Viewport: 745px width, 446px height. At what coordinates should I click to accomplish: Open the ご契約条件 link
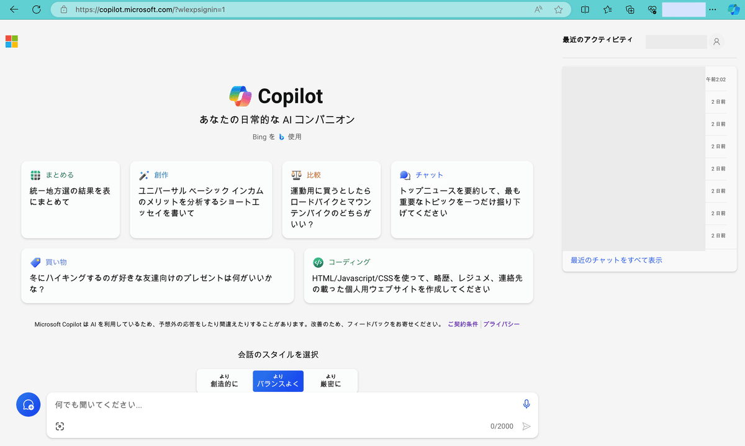click(x=463, y=324)
